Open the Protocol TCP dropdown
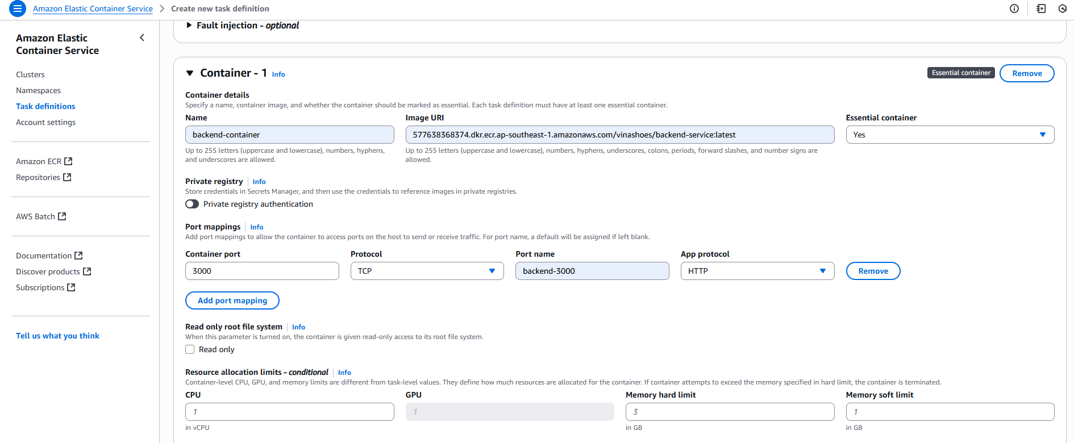The width and height of the screenshot is (1074, 443). [x=427, y=271]
